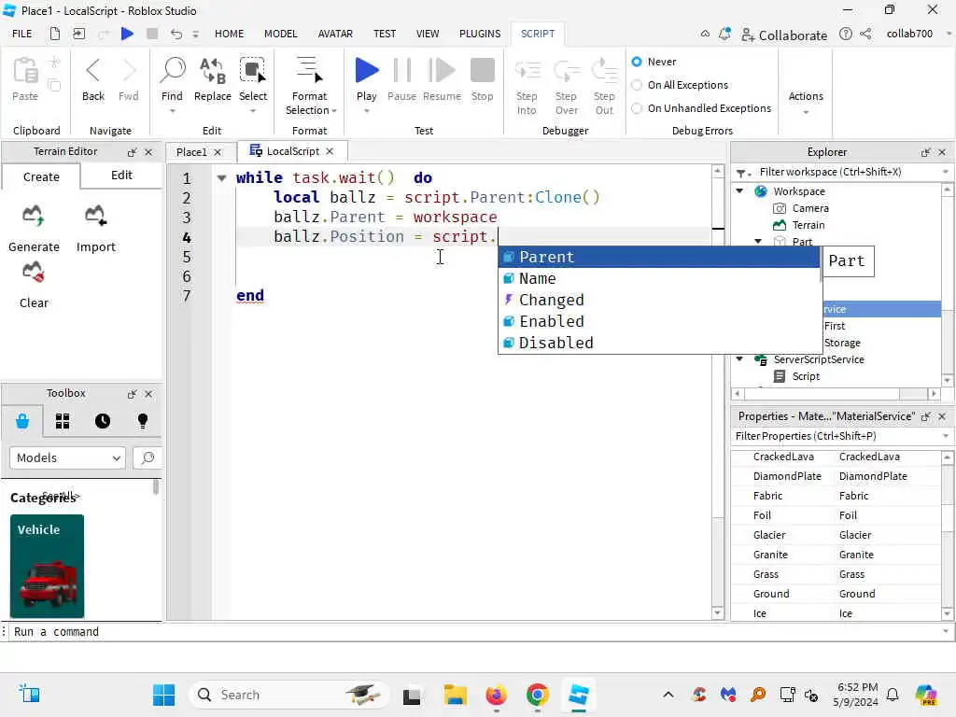The height and width of the screenshot is (717, 956).
Task: Click Clear in Terrain Editor
Action: coord(34,285)
